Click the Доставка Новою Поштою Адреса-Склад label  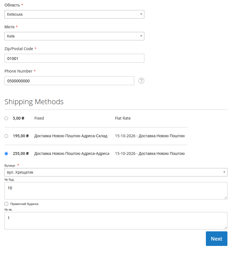(x=71, y=136)
